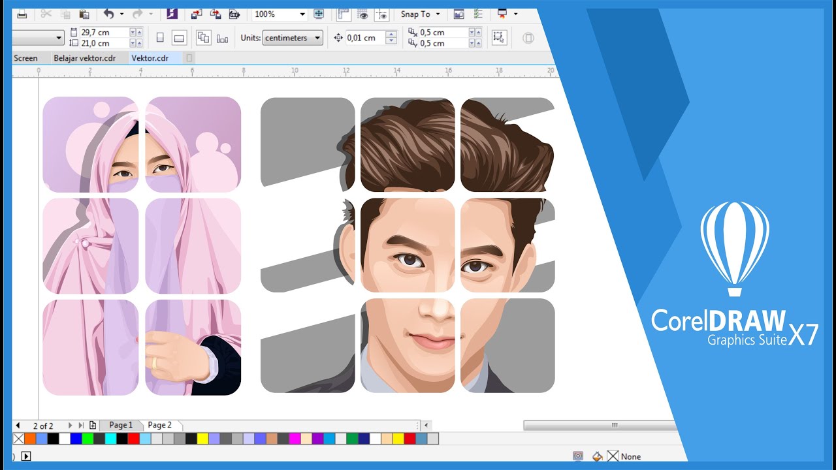
Task: Click the 'None' fill label in status bar
Action: [631, 456]
